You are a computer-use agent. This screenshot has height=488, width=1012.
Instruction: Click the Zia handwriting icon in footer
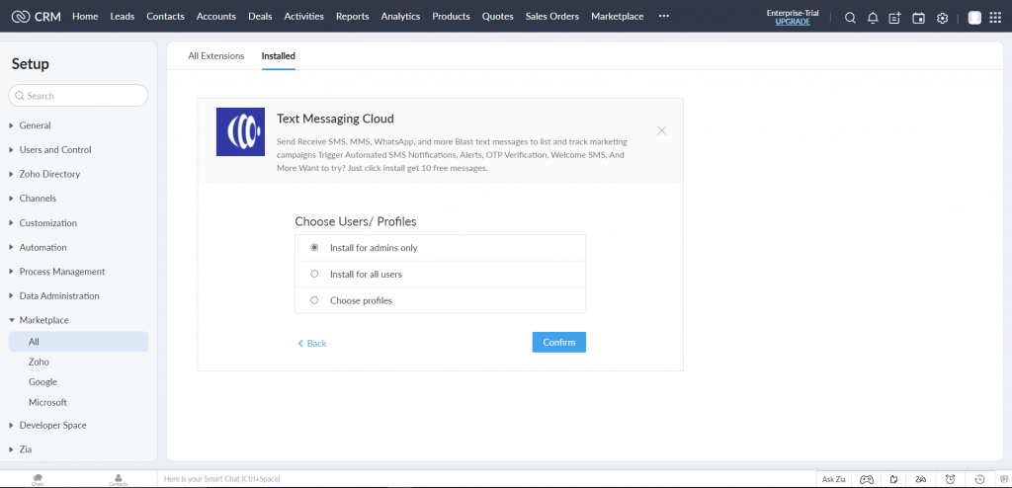(921, 479)
